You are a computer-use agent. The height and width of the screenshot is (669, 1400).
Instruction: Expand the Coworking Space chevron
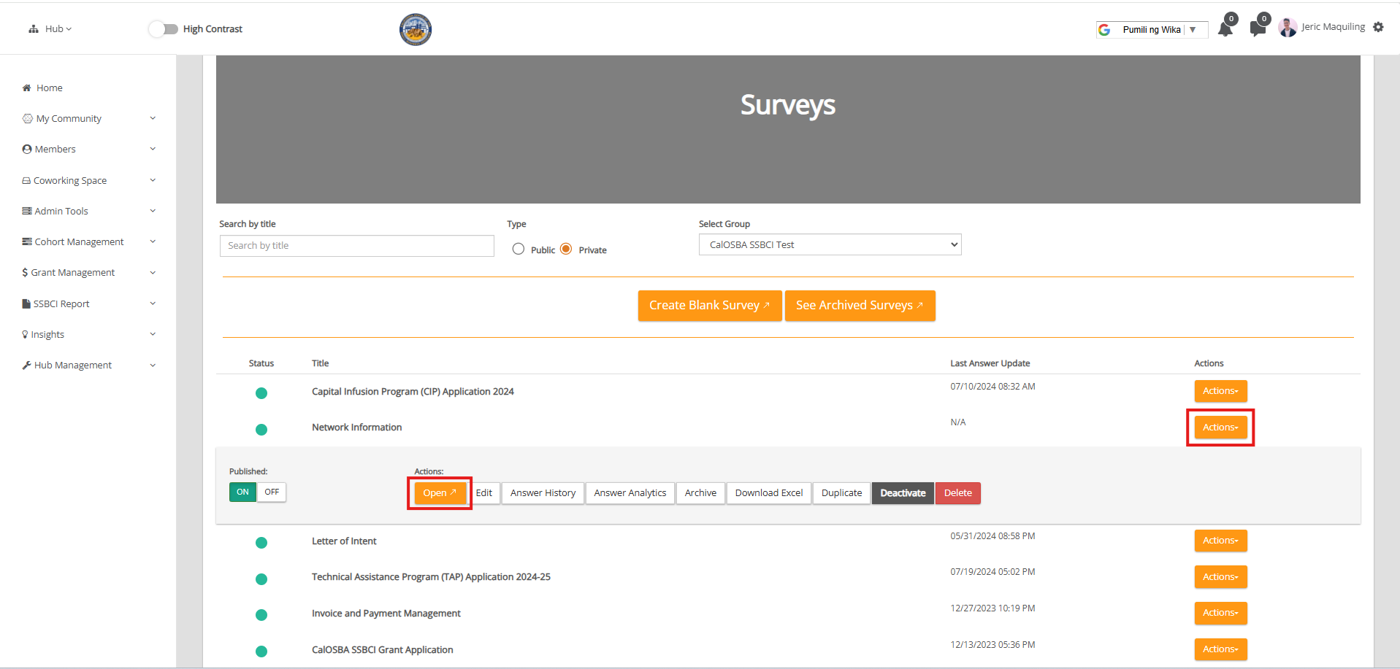point(153,180)
